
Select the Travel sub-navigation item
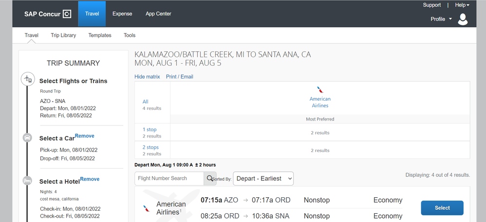click(32, 35)
